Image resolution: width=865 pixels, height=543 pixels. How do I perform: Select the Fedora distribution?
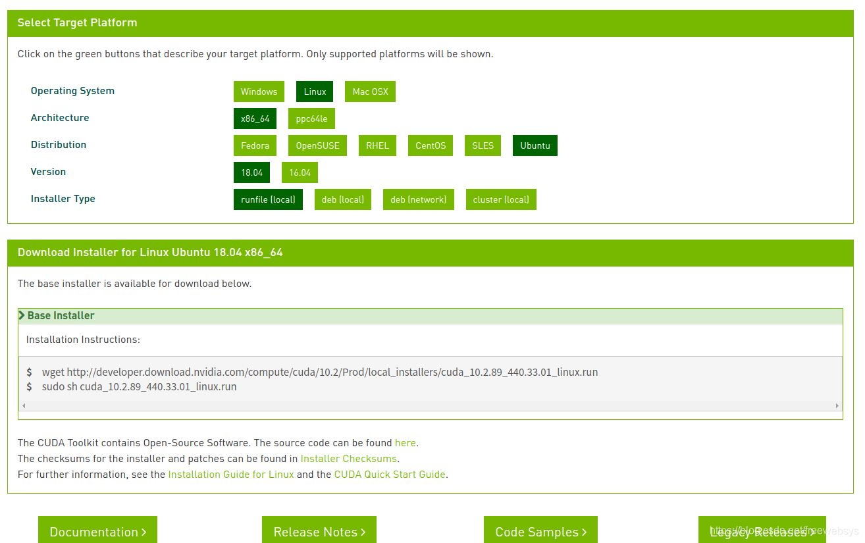pos(255,145)
